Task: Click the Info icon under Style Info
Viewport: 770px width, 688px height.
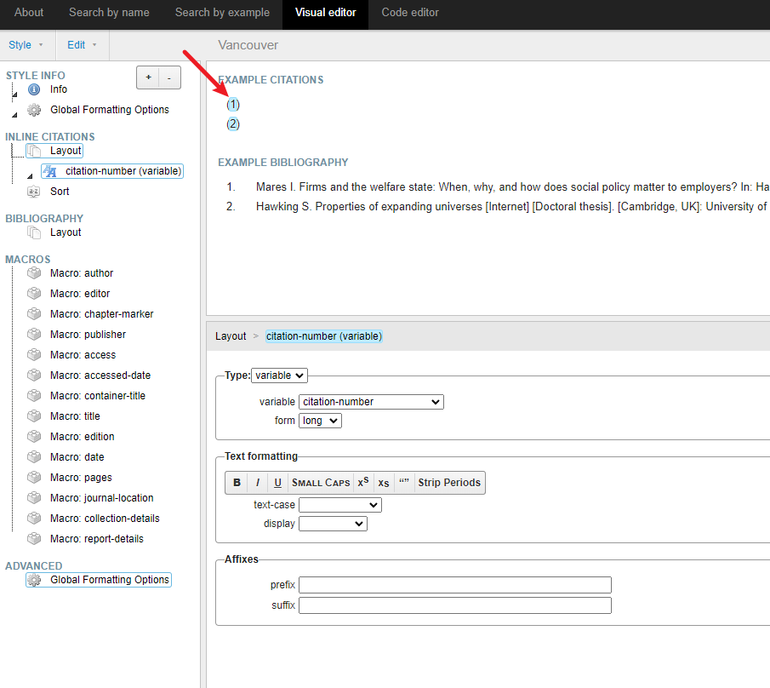Action: (34, 89)
